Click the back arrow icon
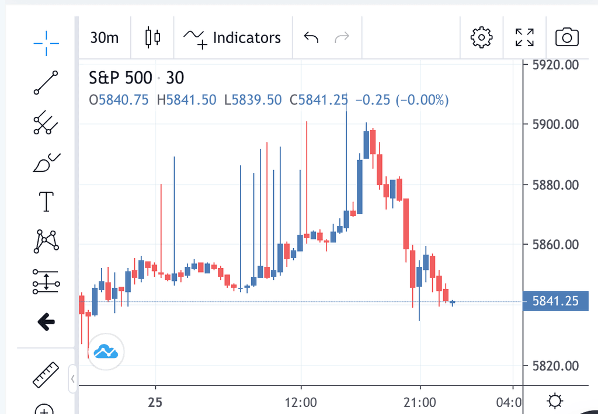This screenshot has height=414, width=598. pos(46,321)
